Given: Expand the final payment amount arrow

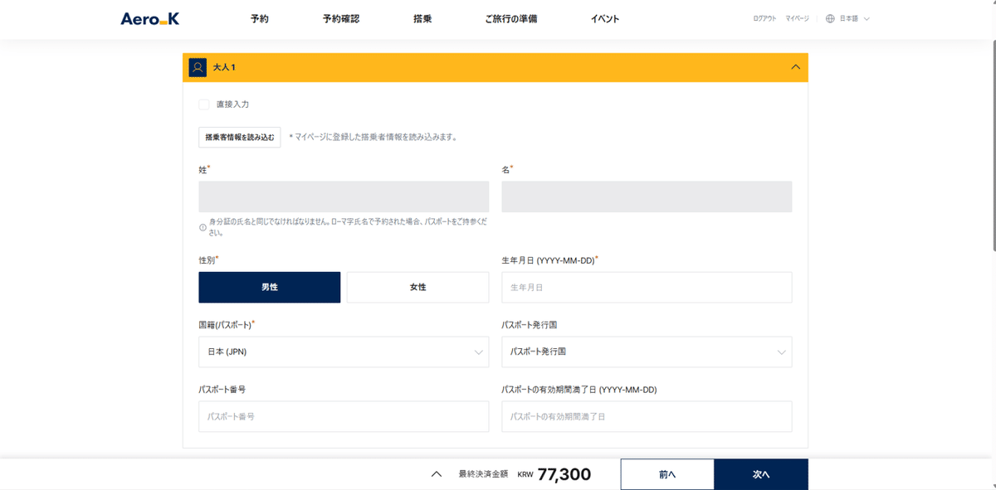Looking at the screenshot, I should coord(437,474).
